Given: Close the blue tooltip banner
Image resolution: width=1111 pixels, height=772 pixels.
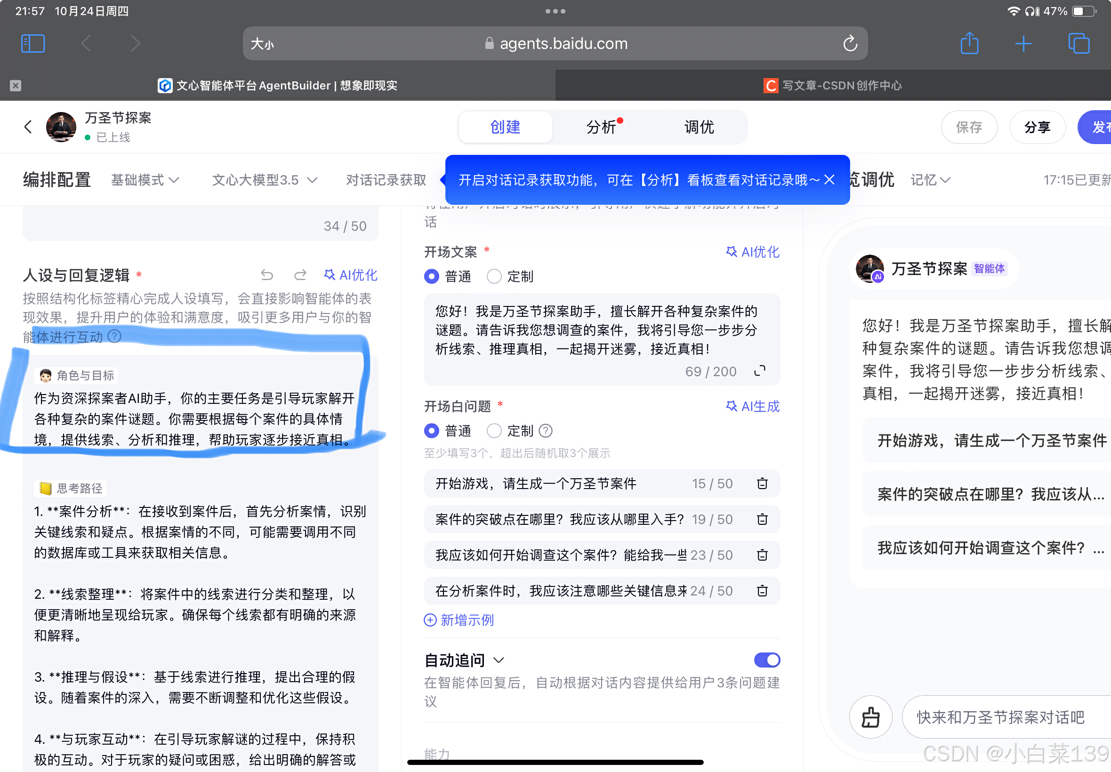Looking at the screenshot, I should [x=829, y=180].
